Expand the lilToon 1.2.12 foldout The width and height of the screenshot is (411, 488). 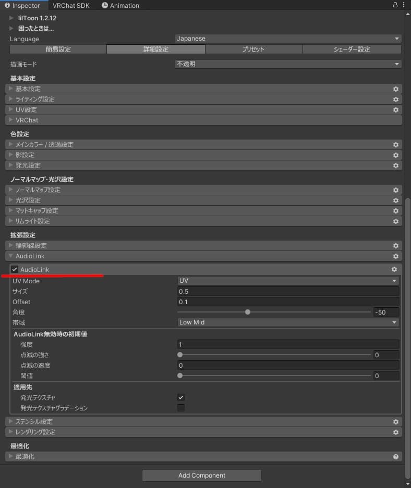(11, 18)
